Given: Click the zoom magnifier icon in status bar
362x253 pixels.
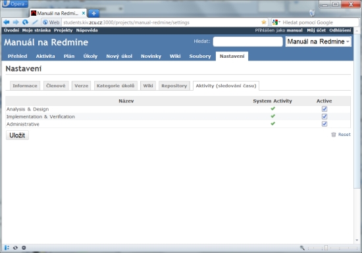Looking at the screenshot, I should [302, 248].
